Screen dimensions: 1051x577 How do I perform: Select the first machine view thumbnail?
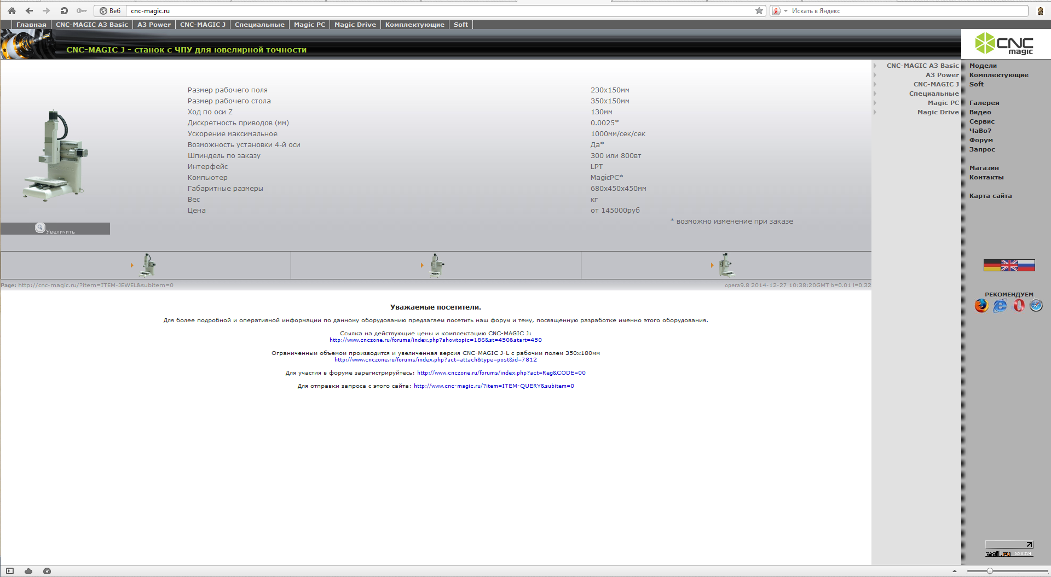(x=146, y=265)
